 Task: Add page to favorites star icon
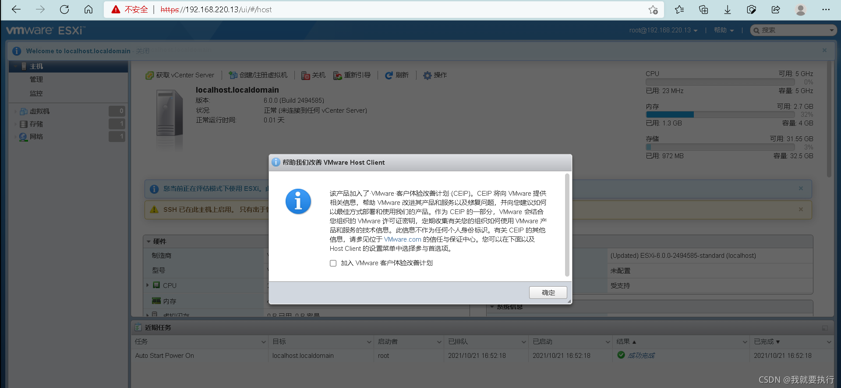pyautogui.click(x=653, y=10)
